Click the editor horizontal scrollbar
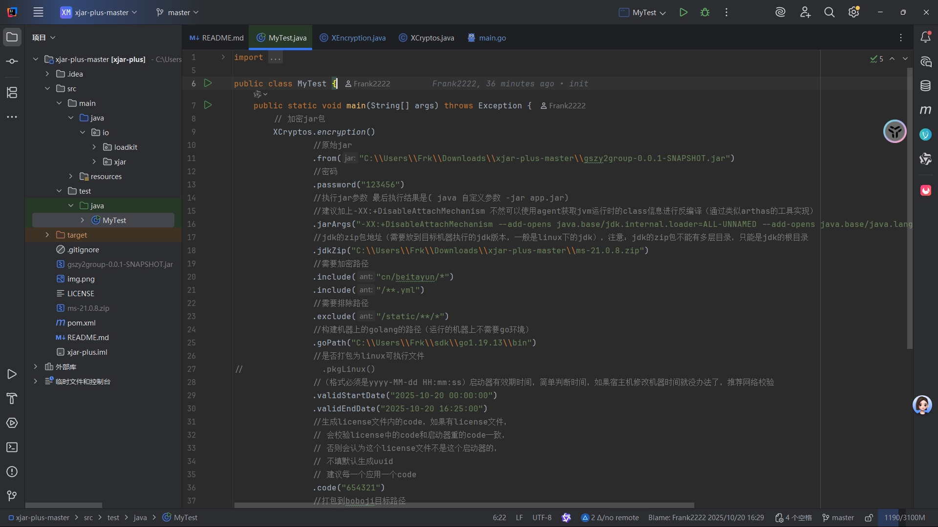The height and width of the screenshot is (527, 938). click(x=464, y=505)
